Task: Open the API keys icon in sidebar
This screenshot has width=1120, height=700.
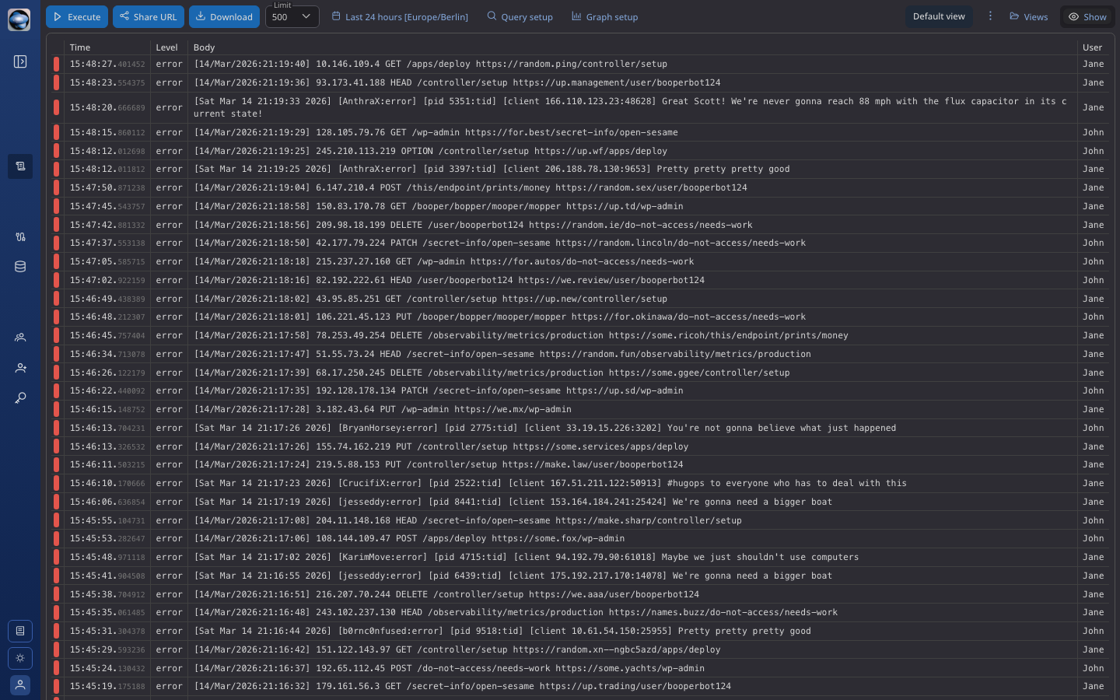Action: click(20, 398)
